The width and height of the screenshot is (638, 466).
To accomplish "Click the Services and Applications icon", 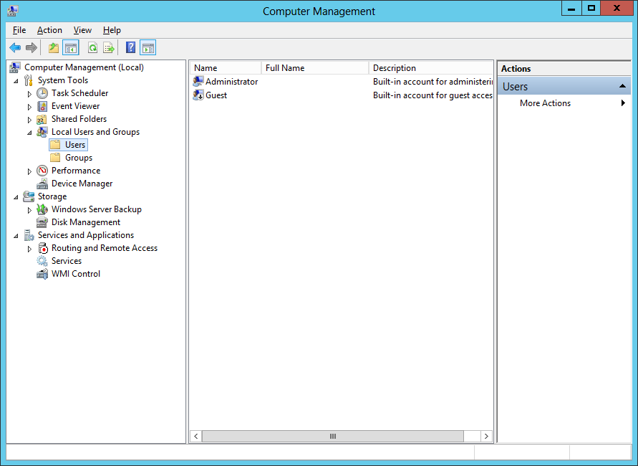I will 29,235.
